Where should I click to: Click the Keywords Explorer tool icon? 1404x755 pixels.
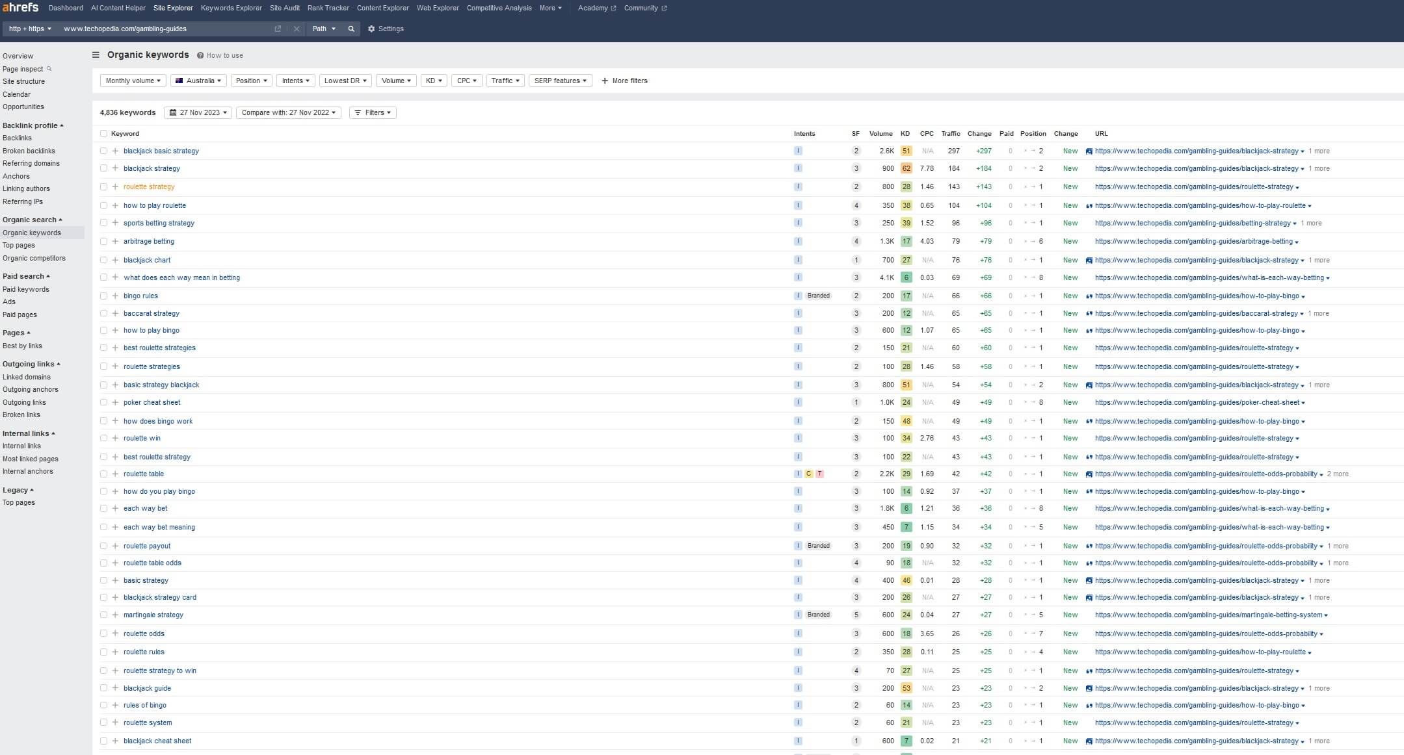[x=231, y=7]
